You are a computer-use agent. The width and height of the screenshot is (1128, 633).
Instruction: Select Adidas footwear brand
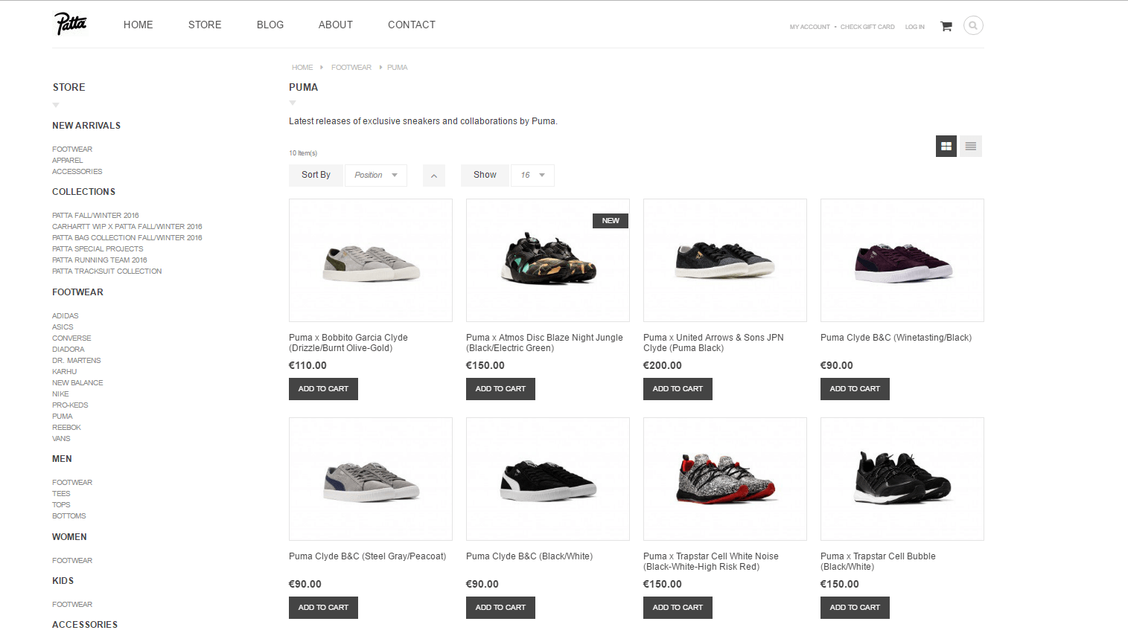click(x=65, y=316)
